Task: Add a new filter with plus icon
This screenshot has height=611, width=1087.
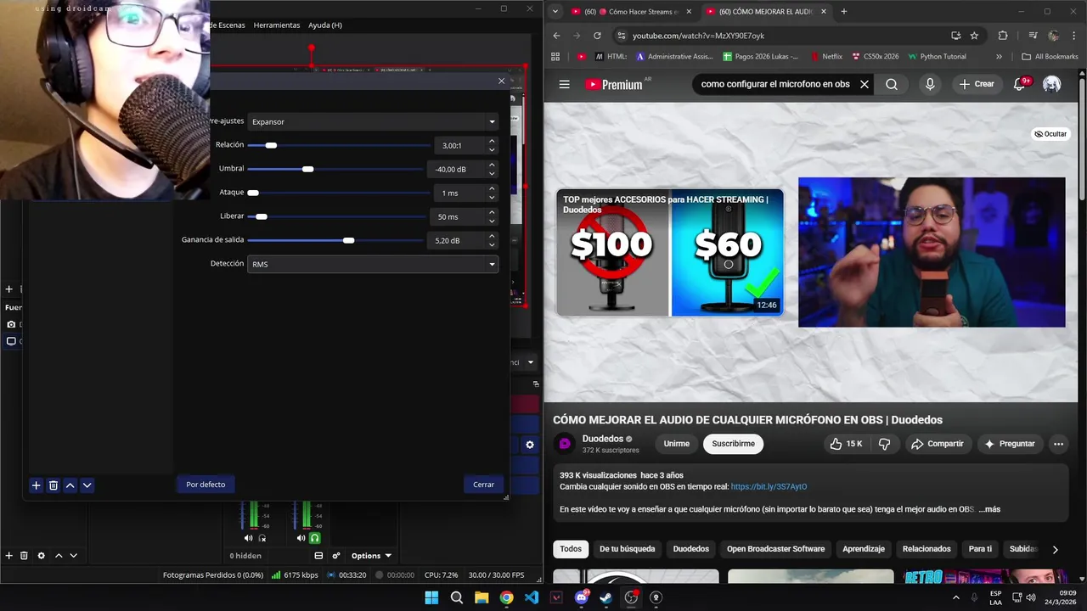Action: 36,485
